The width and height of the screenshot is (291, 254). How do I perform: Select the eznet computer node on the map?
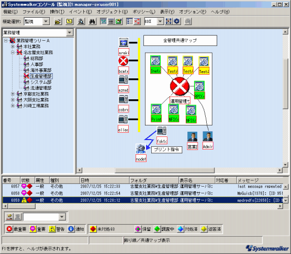(123, 79)
